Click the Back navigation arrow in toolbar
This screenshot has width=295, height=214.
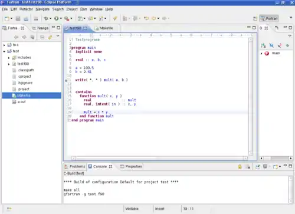tap(154, 18)
